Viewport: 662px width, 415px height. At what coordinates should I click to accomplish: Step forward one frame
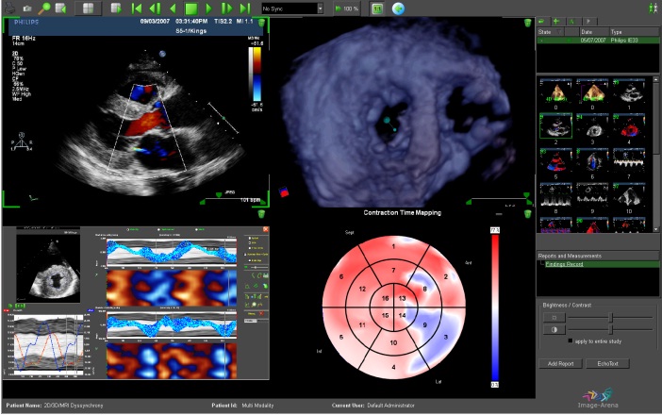point(227,8)
